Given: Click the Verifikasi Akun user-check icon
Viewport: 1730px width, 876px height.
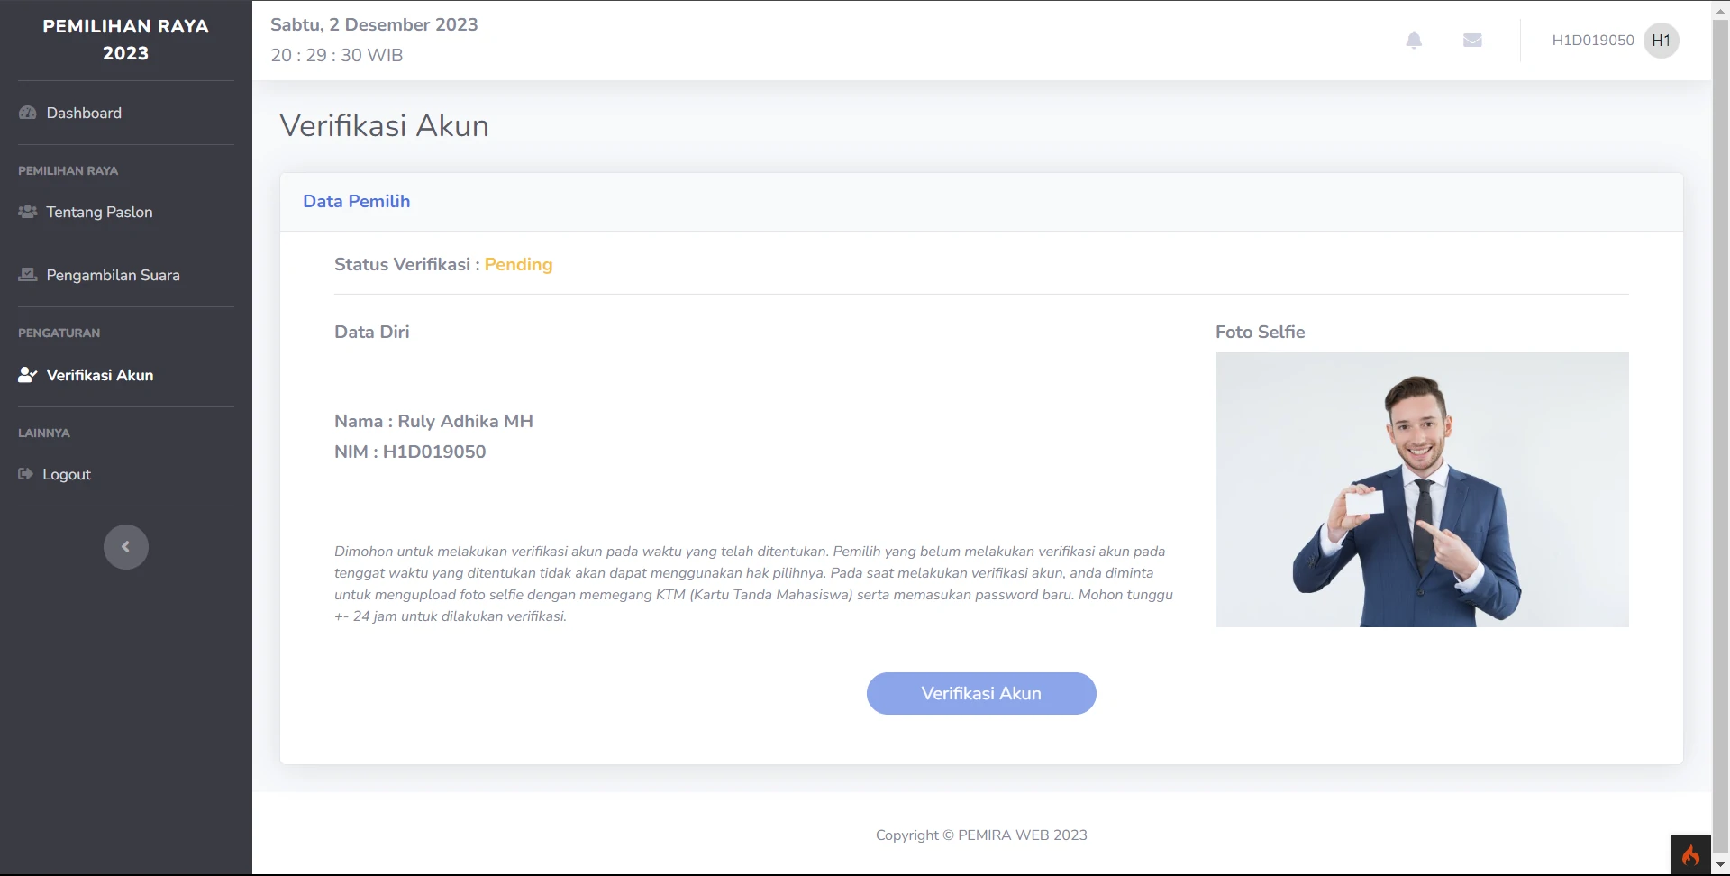Looking at the screenshot, I should 28,375.
